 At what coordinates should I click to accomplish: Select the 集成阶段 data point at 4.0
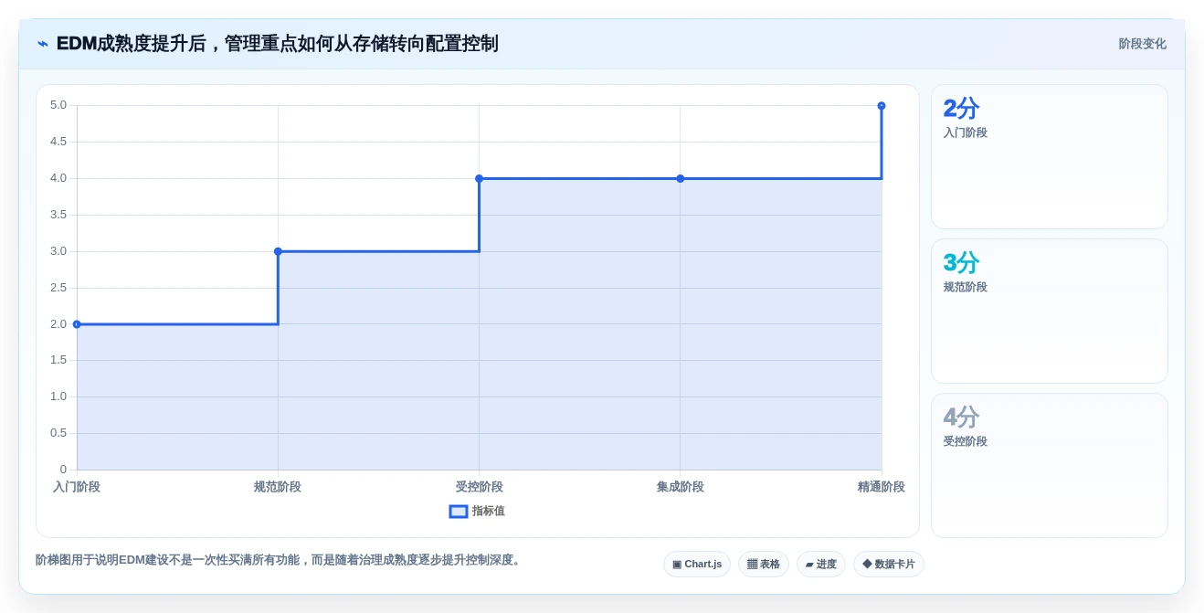[x=680, y=178]
